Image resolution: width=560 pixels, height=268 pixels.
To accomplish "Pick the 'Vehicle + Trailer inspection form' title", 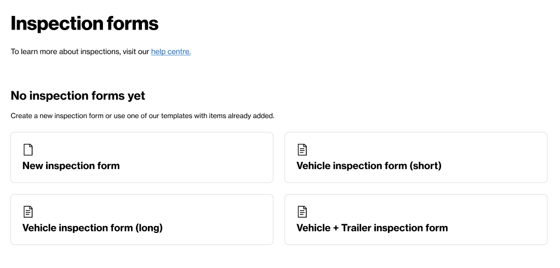I will click(x=372, y=228).
